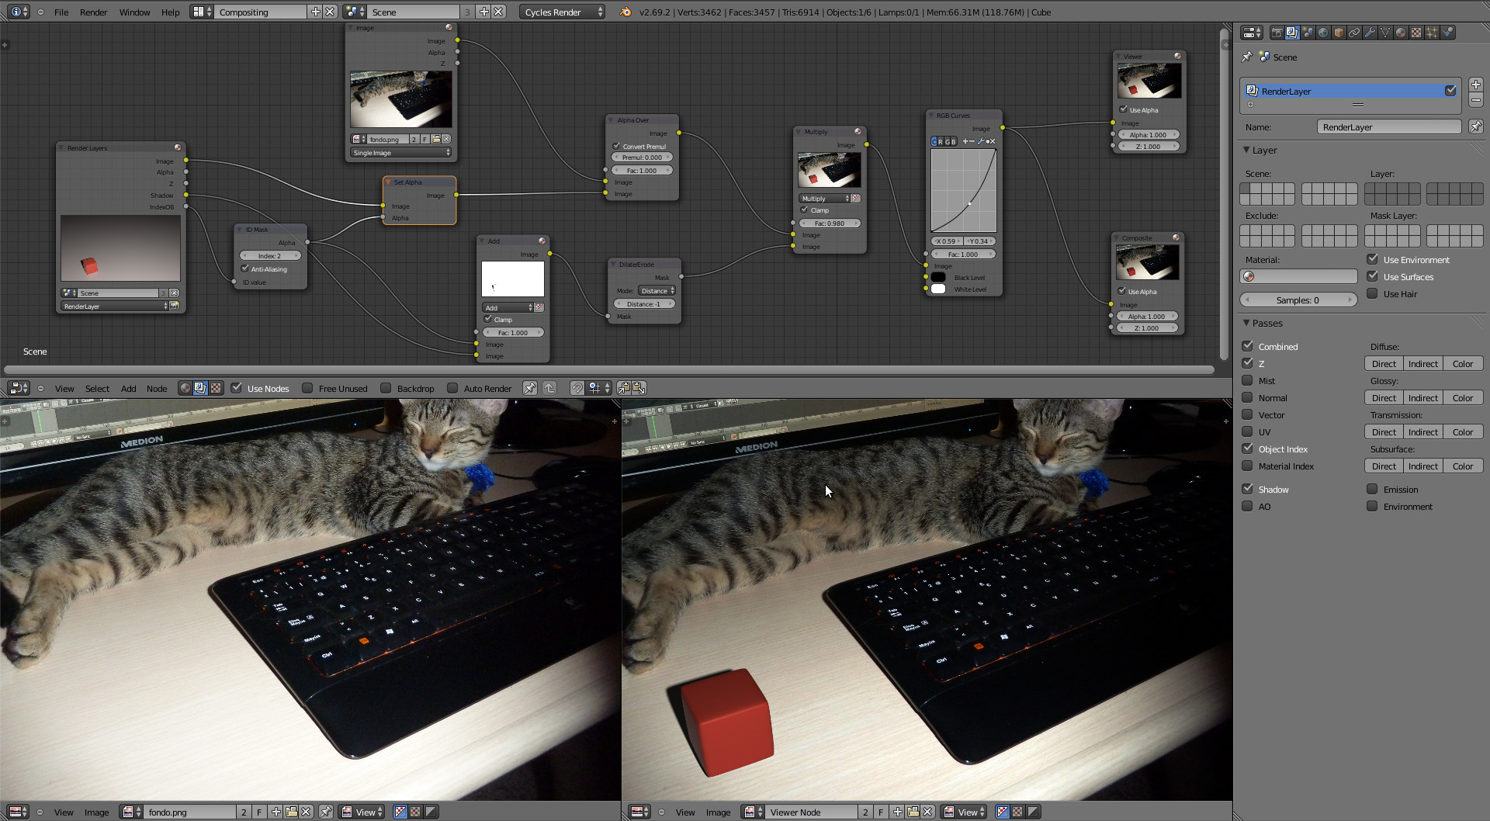Copy selected nodes to clipboard icon
The width and height of the screenshot is (1490, 821).
click(624, 388)
